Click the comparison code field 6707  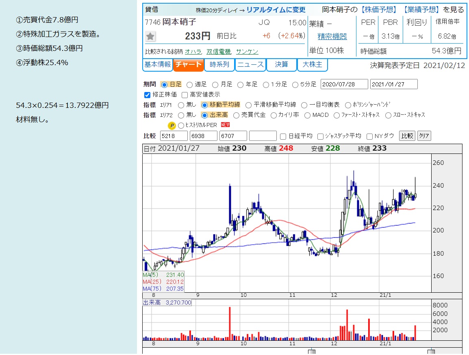click(x=233, y=136)
